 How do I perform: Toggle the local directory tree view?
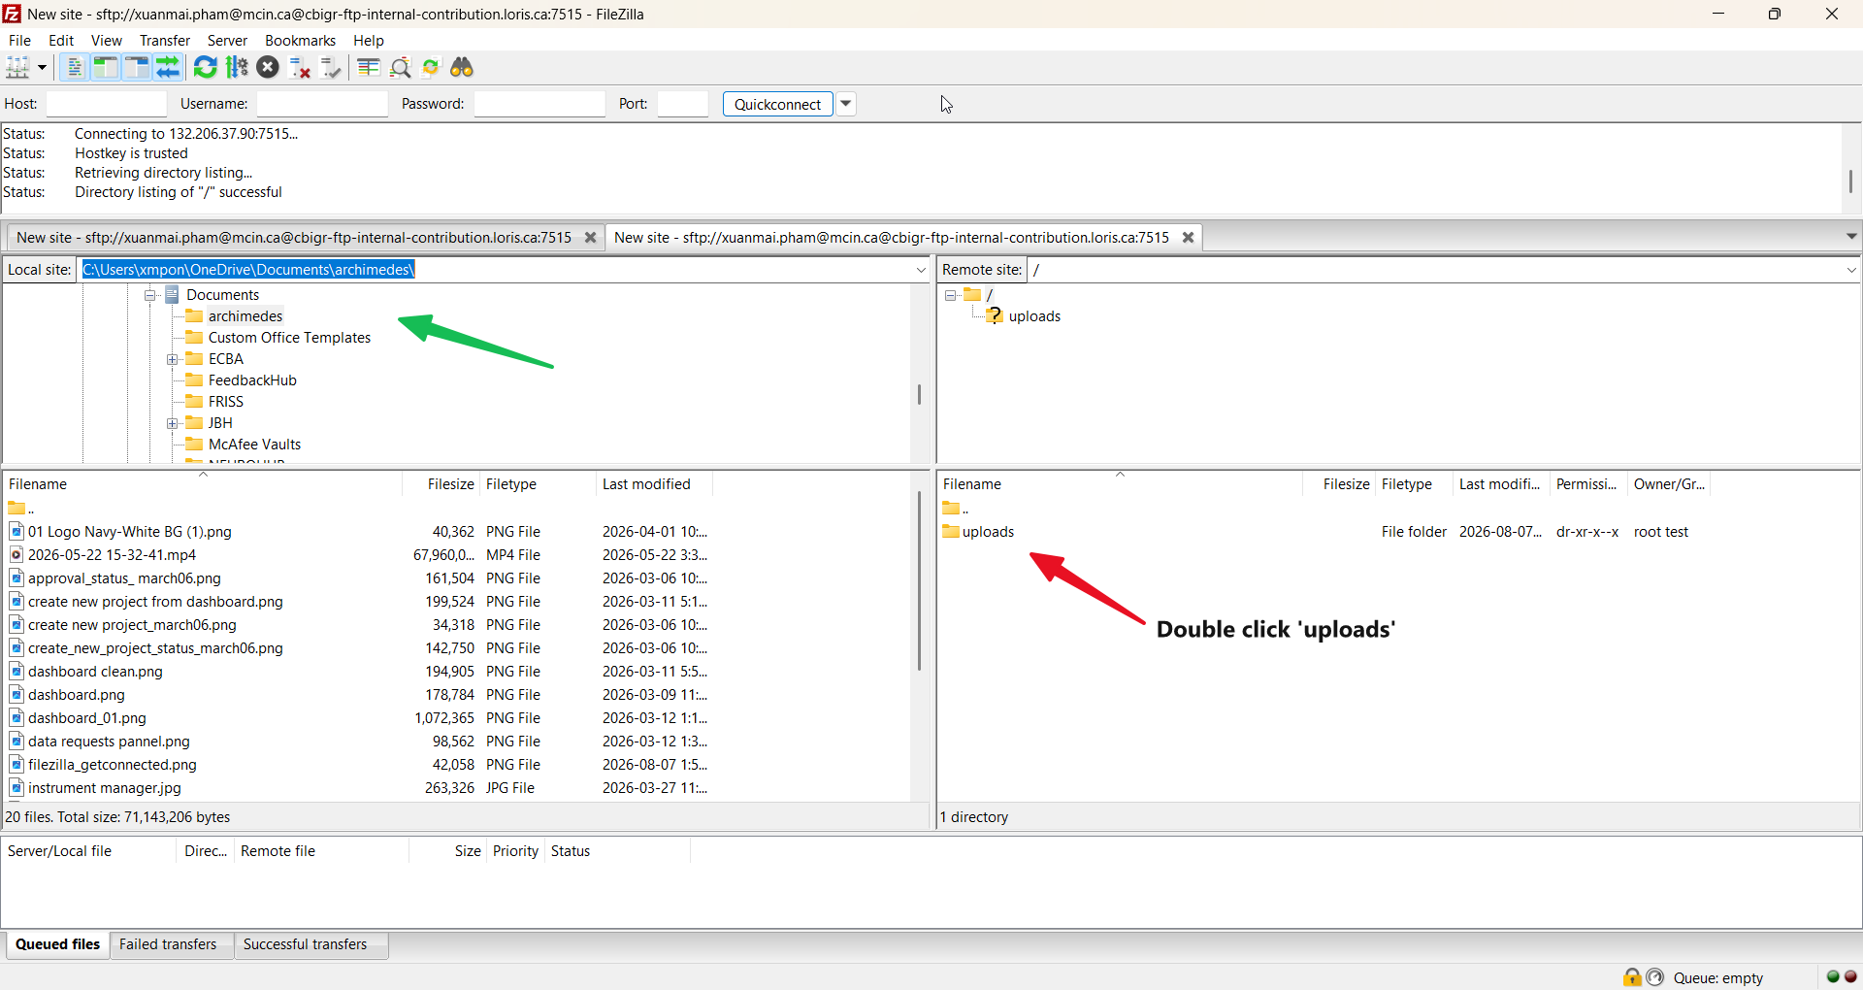(105, 67)
